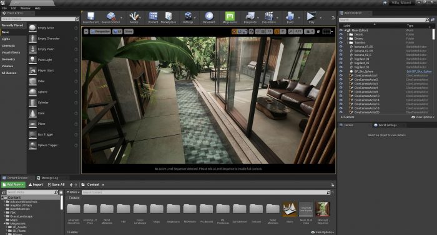This screenshot has height=235, width=437.
Task: Toggle visibility eye for banana_01_05
Action: (x=341, y=47)
